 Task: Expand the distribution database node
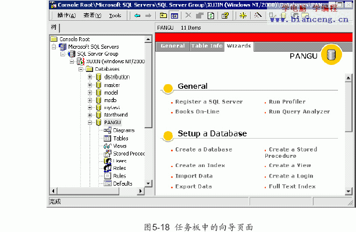click(x=90, y=77)
